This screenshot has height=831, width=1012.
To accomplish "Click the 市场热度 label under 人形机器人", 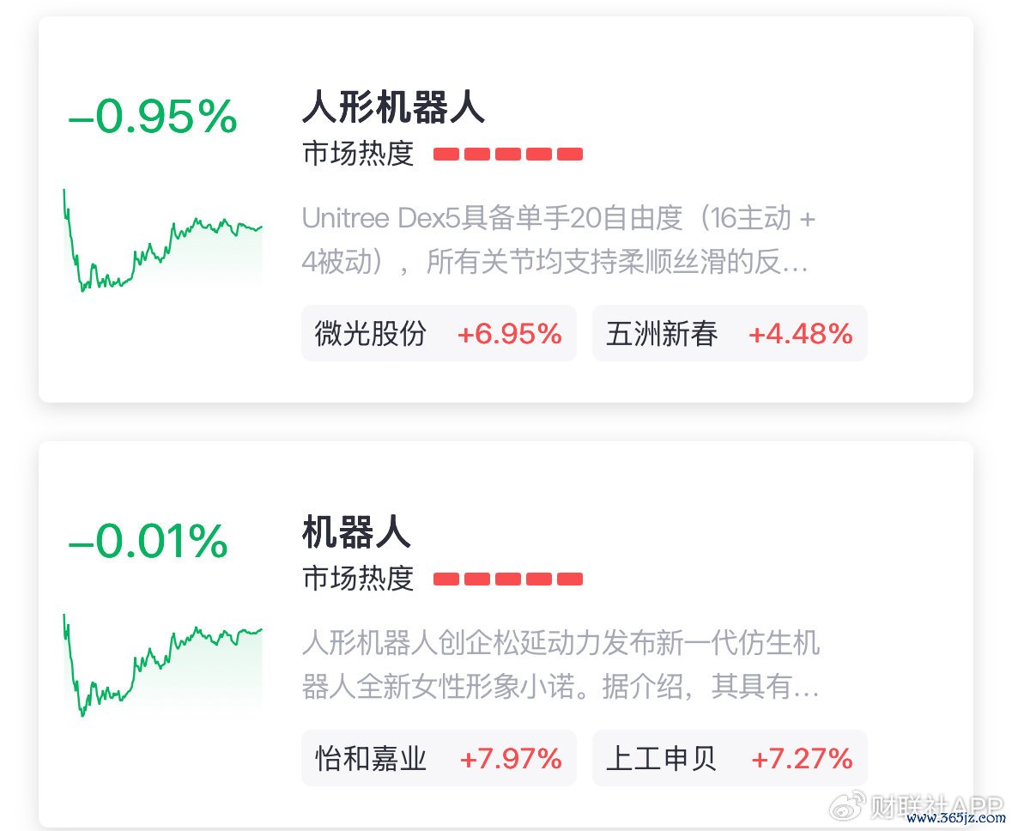I will tap(358, 154).
